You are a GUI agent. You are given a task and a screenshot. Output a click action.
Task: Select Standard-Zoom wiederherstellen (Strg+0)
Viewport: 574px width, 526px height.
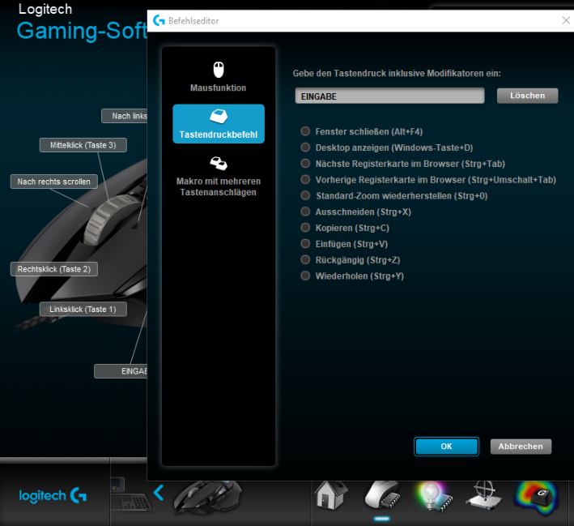[305, 195]
